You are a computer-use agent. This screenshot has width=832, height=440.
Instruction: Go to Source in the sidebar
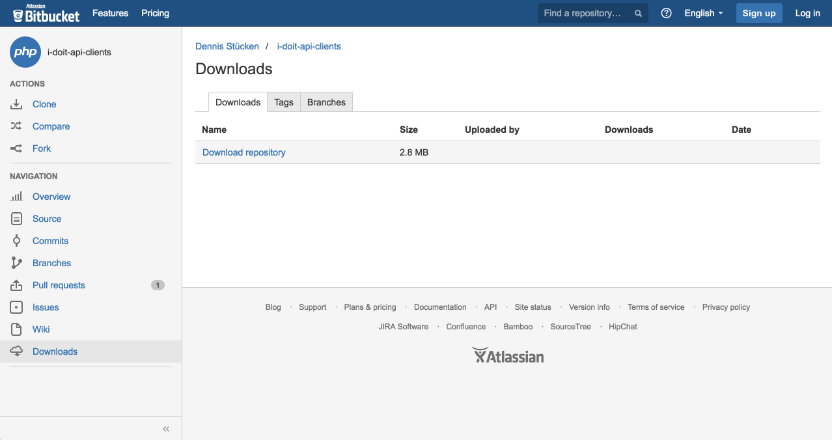[x=47, y=219]
